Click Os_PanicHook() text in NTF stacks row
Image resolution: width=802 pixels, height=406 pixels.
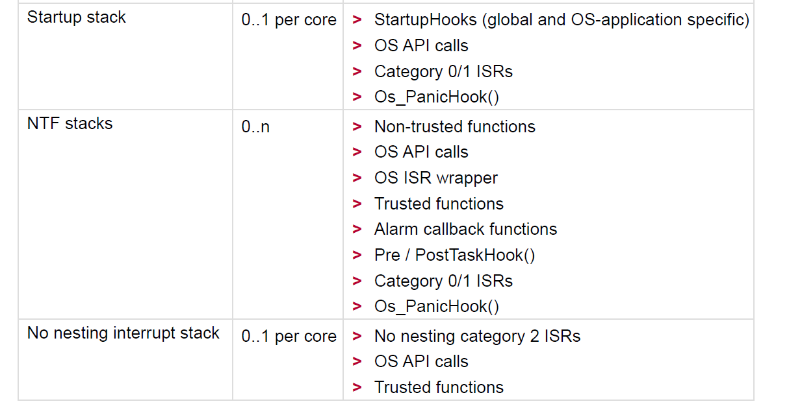coord(436,307)
